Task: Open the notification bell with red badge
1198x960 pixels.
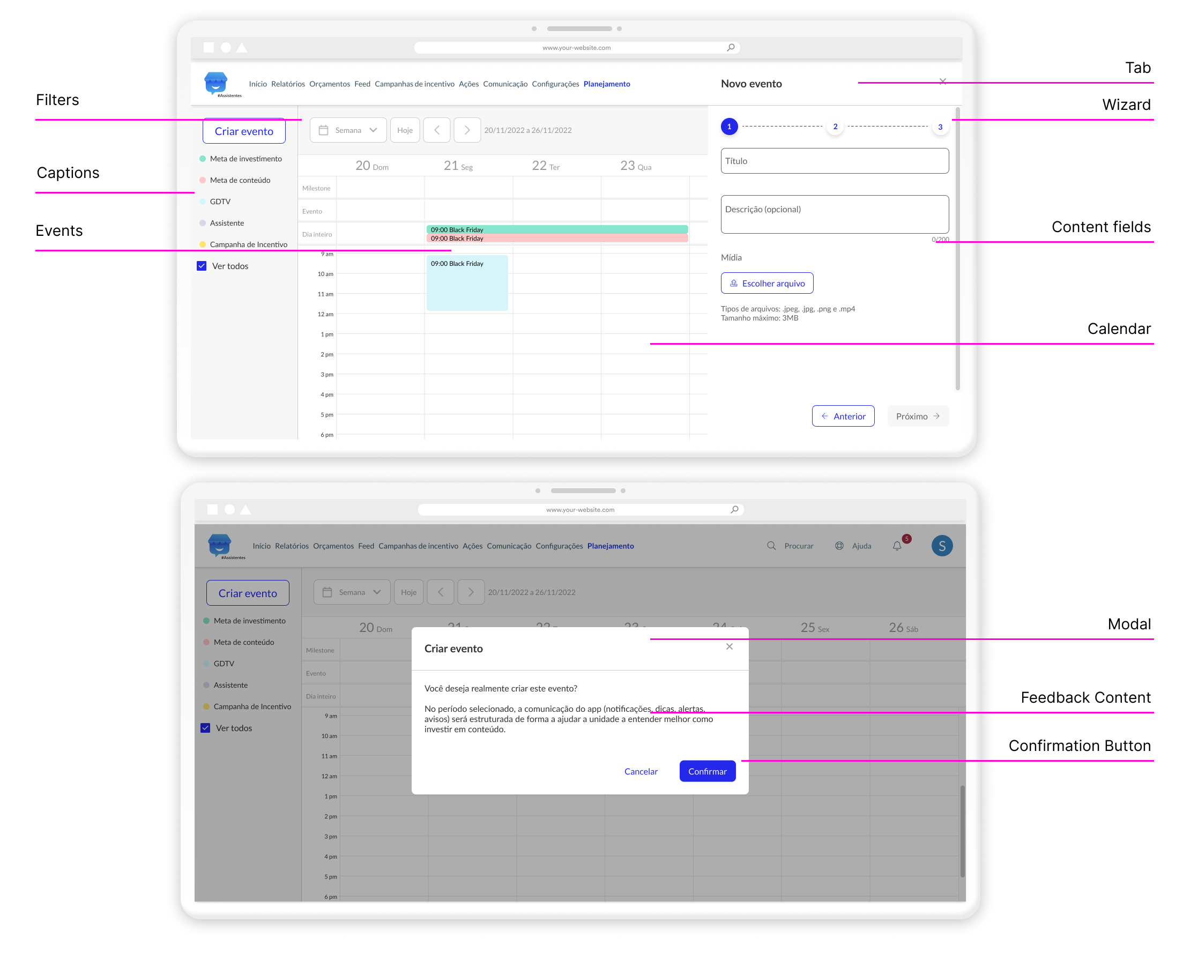Action: click(897, 546)
